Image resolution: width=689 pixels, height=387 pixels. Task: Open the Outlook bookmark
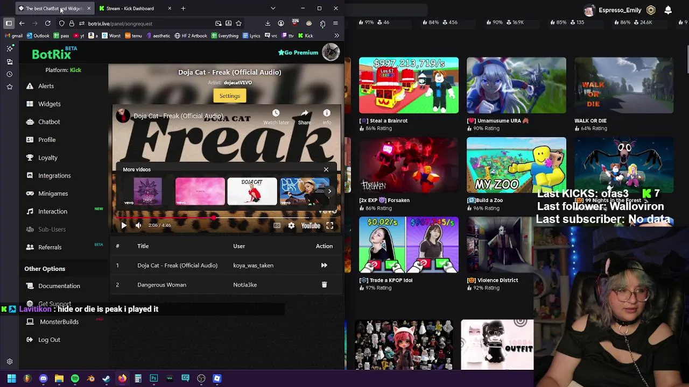point(38,36)
